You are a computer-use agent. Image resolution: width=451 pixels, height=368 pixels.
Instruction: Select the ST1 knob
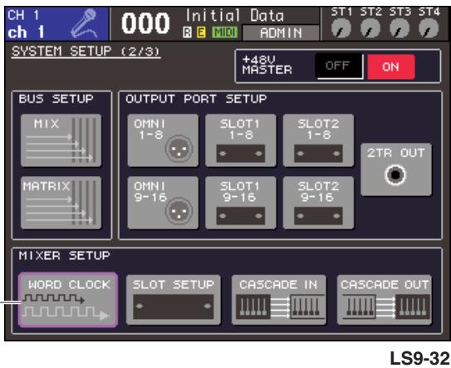click(x=341, y=28)
